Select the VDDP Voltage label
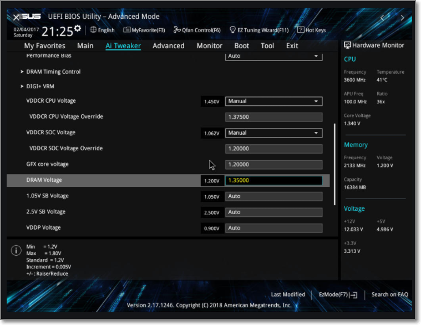421x325 pixels. [x=43, y=227]
